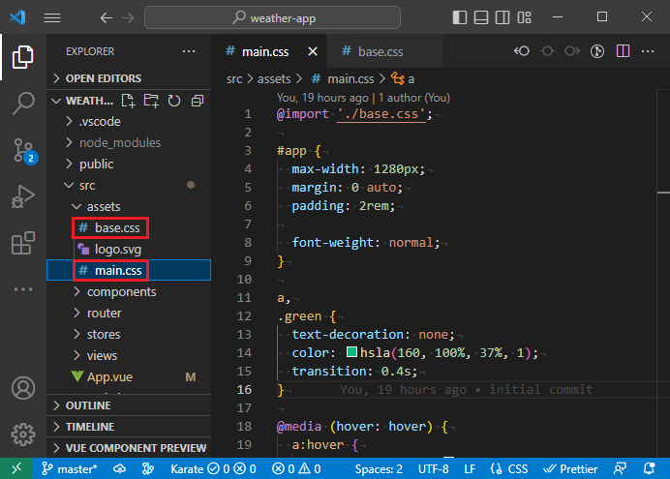Open editor more actions ellipsis
The width and height of the screenshot is (670, 479).
[x=648, y=51]
